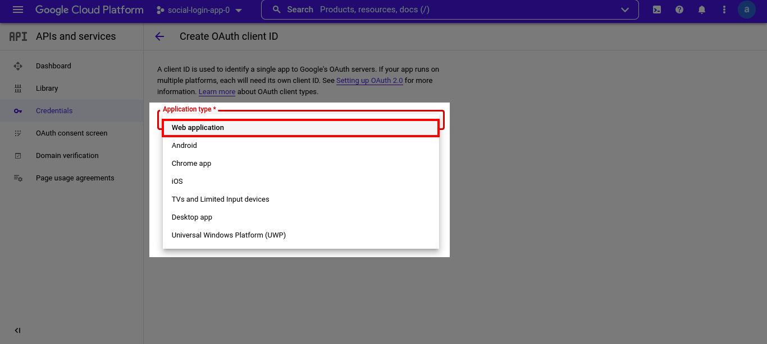Click the 'APIs and services' header text
The height and width of the screenshot is (344, 767).
[x=76, y=36]
